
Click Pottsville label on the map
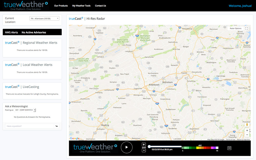click(75, 73)
